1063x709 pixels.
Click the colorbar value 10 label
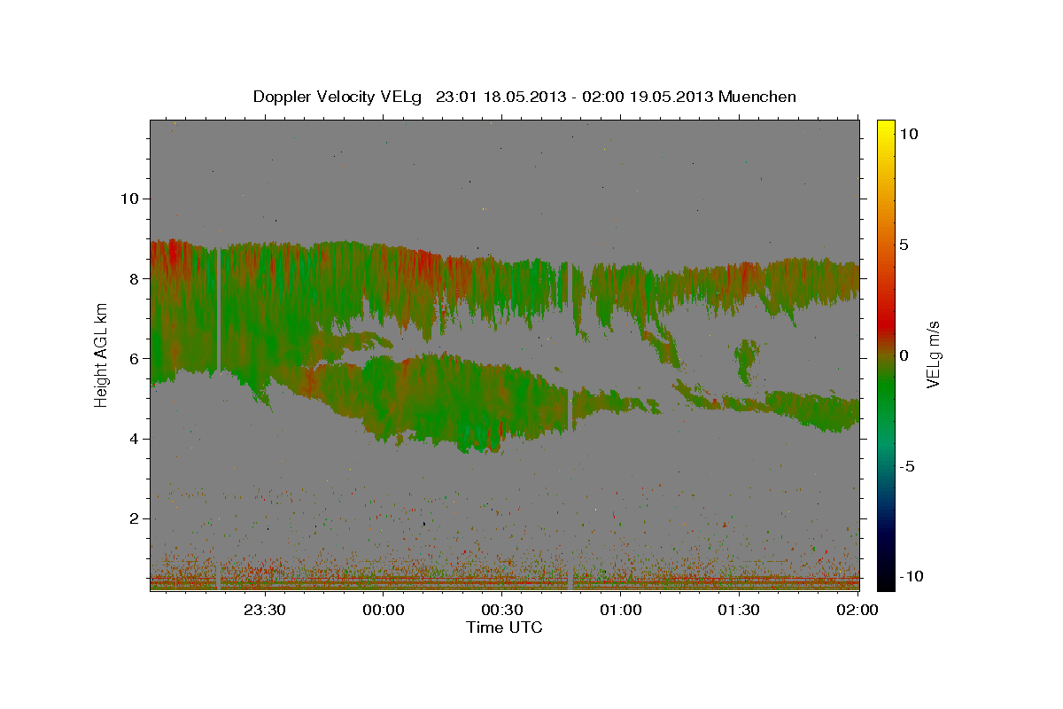[x=910, y=134]
